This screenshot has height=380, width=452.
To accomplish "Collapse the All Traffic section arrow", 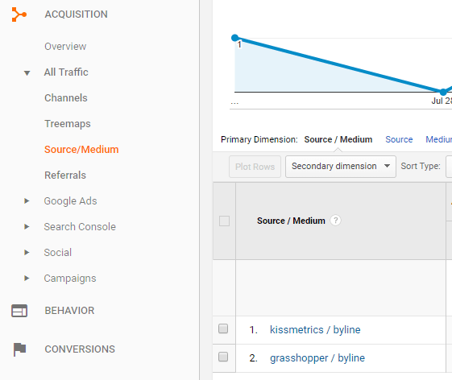I will click(x=27, y=73).
